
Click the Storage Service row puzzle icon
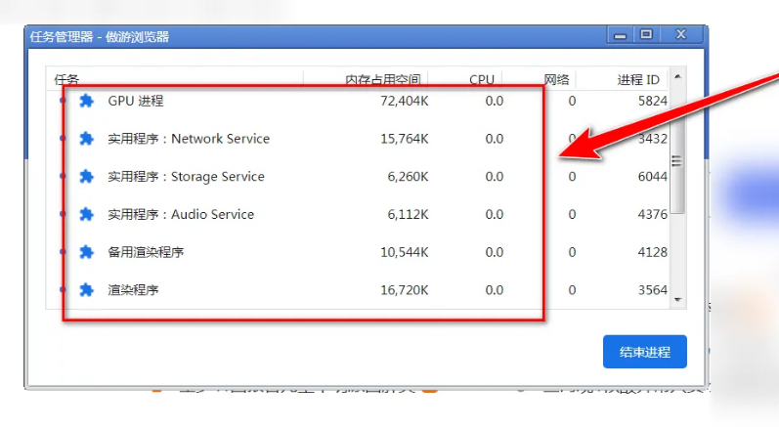tap(86, 176)
